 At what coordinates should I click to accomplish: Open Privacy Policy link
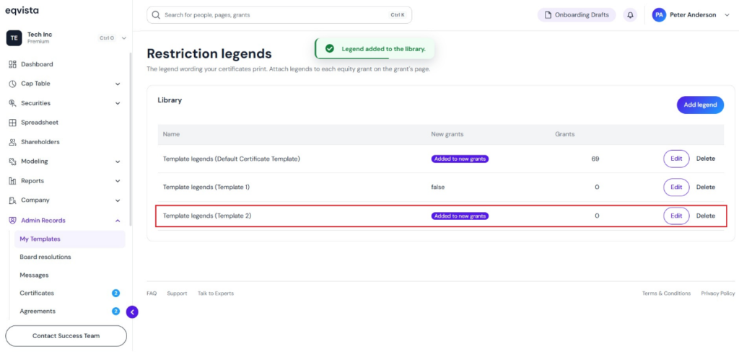click(718, 293)
